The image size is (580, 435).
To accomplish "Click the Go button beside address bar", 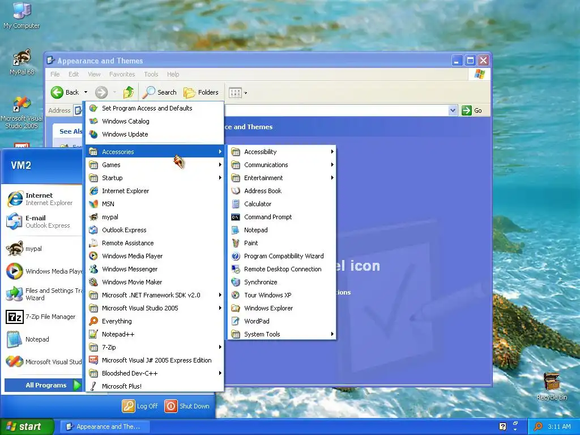I will [x=472, y=110].
